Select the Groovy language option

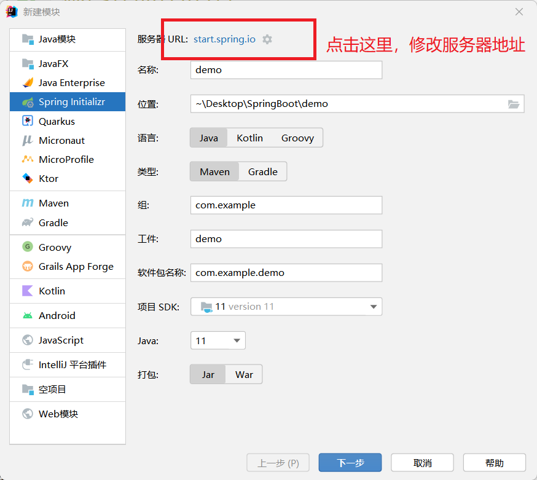pyautogui.click(x=297, y=138)
